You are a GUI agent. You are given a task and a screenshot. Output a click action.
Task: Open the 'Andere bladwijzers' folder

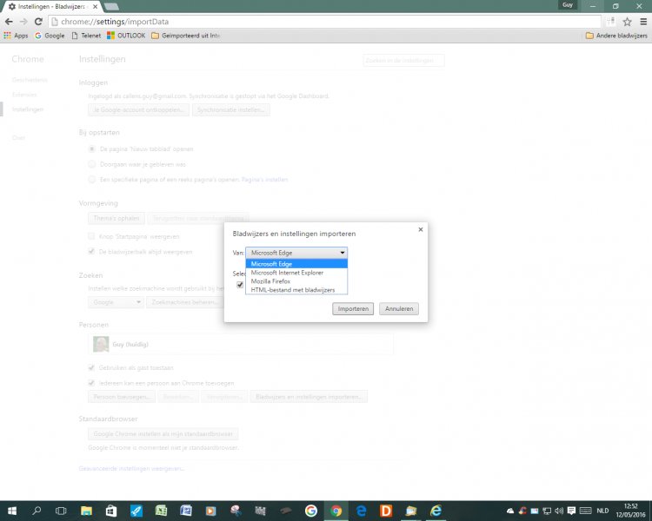616,36
